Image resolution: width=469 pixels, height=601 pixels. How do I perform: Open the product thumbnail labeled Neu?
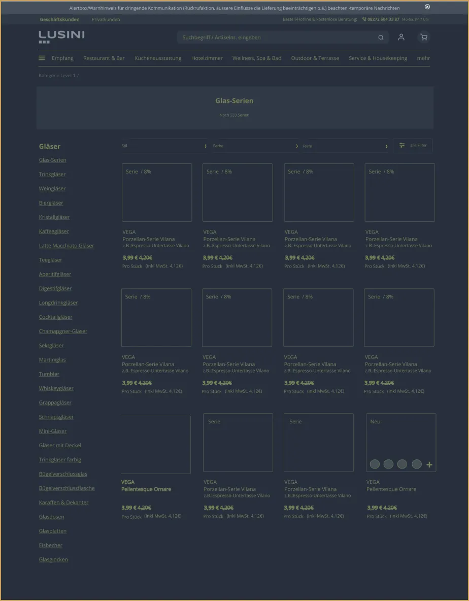tap(401, 442)
